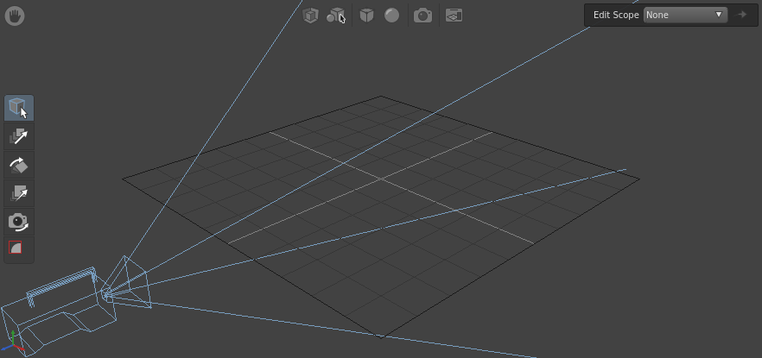Select the Scale tool
The width and height of the screenshot is (762, 358).
[x=19, y=193]
